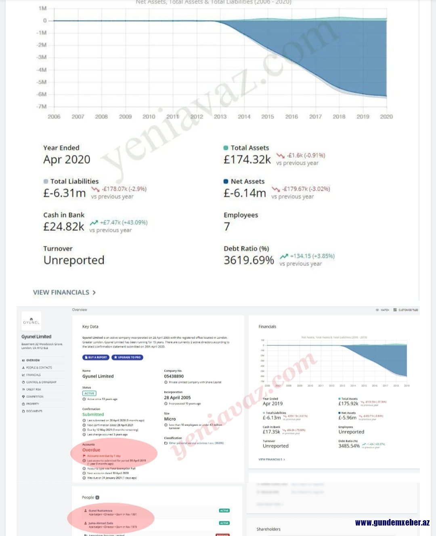The height and width of the screenshot is (536, 436).
Task: Click the Apr 2019 year ended value
Action: pyautogui.click(x=273, y=403)
